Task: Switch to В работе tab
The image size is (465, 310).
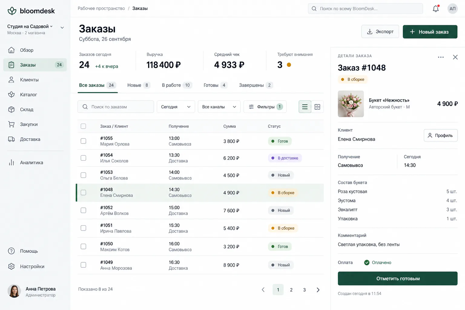Action: (177, 85)
